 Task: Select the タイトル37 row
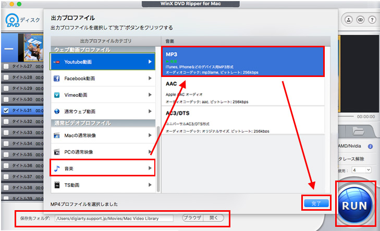coord(22,176)
